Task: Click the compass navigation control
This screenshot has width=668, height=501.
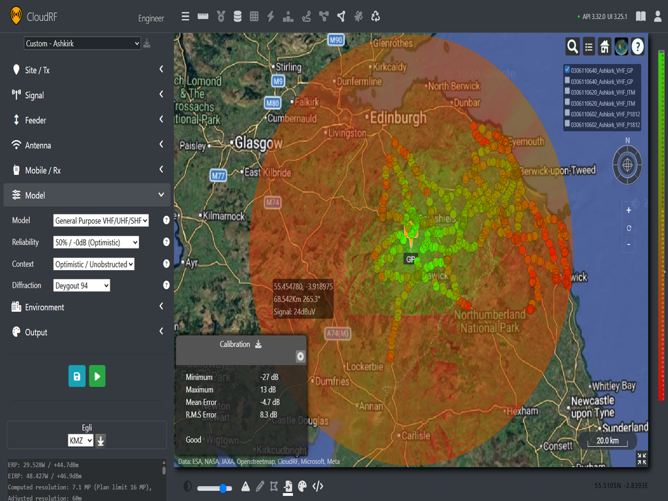Action: [x=627, y=164]
